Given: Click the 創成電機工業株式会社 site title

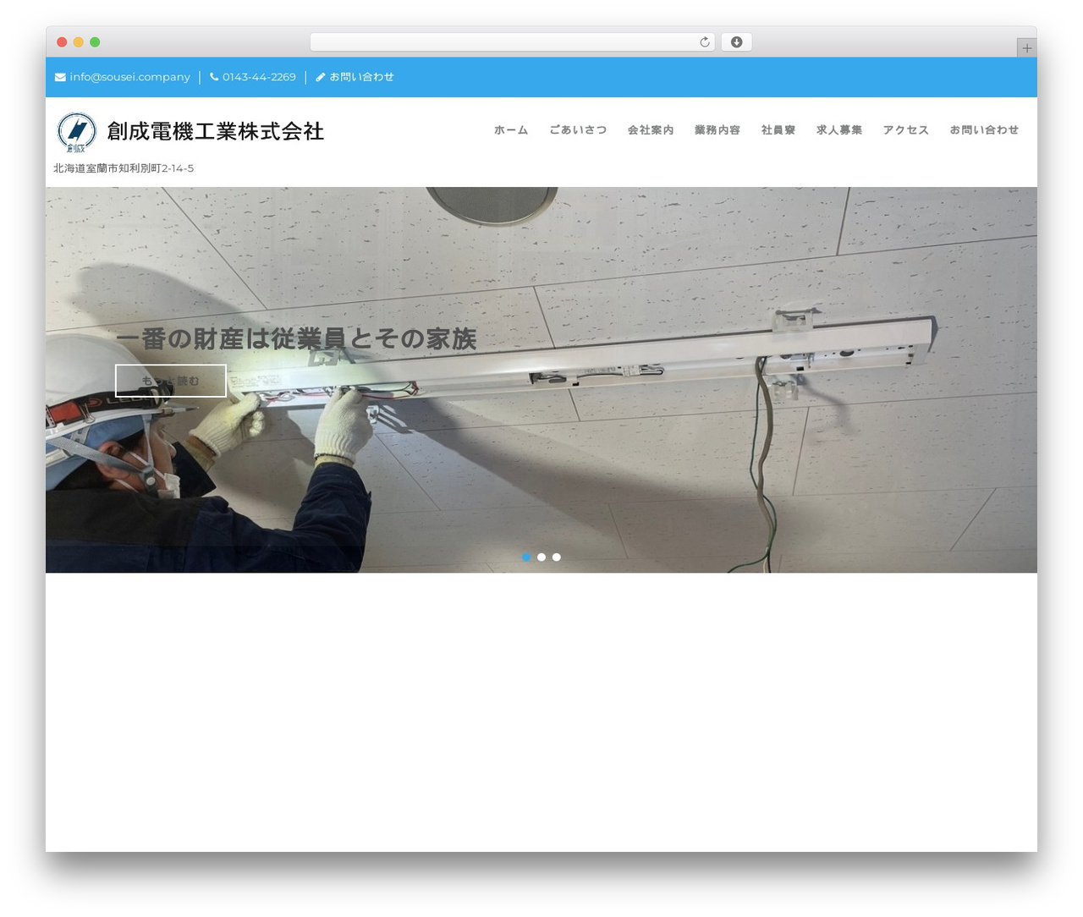Looking at the screenshot, I should click(x=216, y=131).
